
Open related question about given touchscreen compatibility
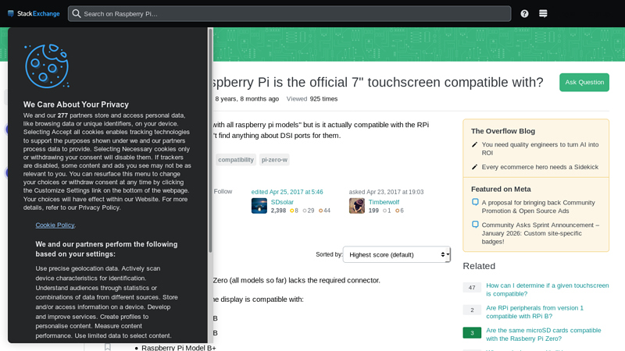(x=548, y=289)
